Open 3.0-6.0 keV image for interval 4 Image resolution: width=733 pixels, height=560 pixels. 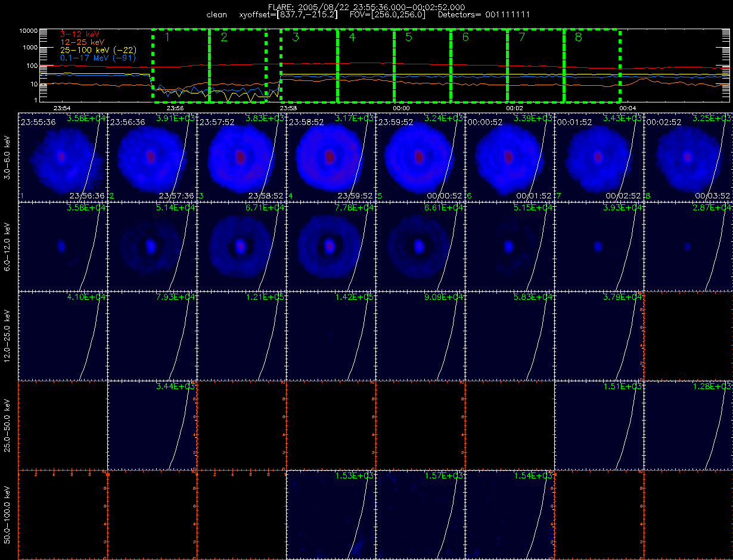[331, 157]
